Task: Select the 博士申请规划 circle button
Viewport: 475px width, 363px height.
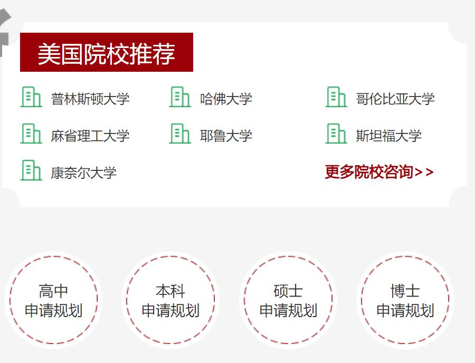Action: pos(405,300)
